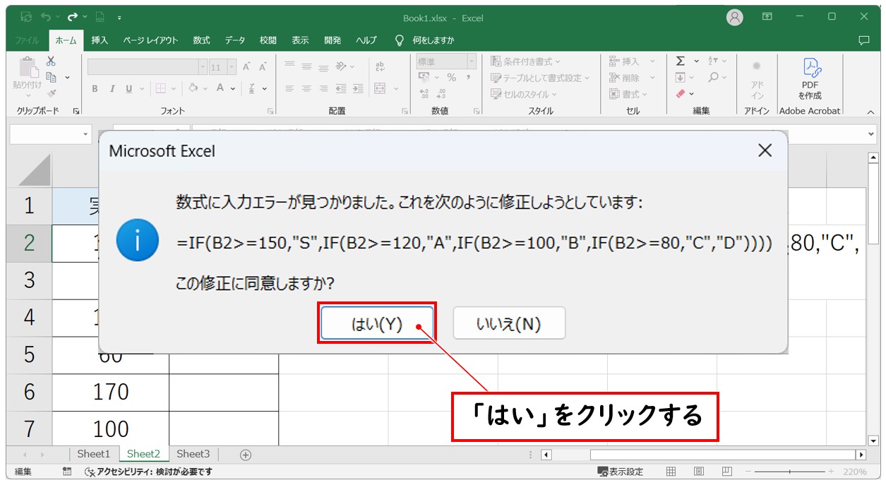Click the font color A icon
This screenshot has width=886, height=485.
[221, 89]
